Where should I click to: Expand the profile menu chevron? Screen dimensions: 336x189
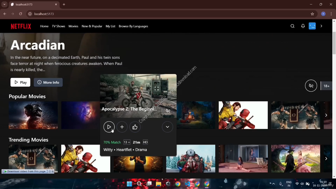coord(321,26)
